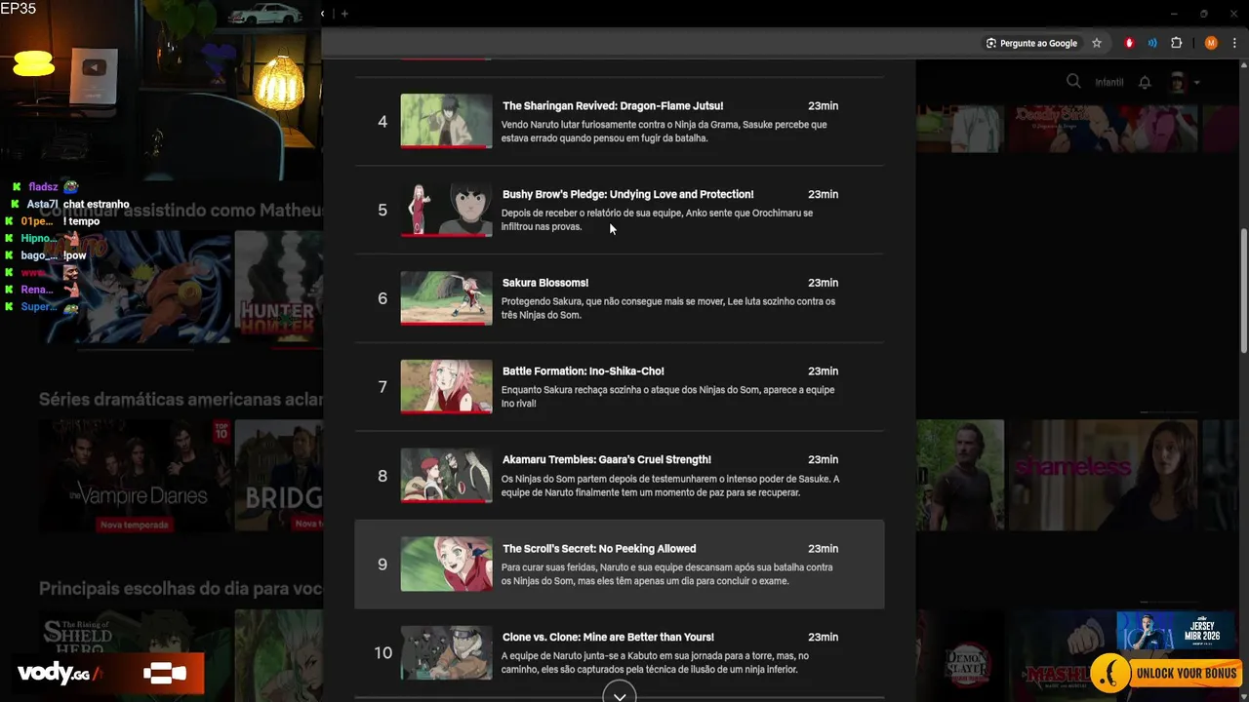Click the browser vertical scrollbar thumb
1249x702 pixels.
point(1243,290)
